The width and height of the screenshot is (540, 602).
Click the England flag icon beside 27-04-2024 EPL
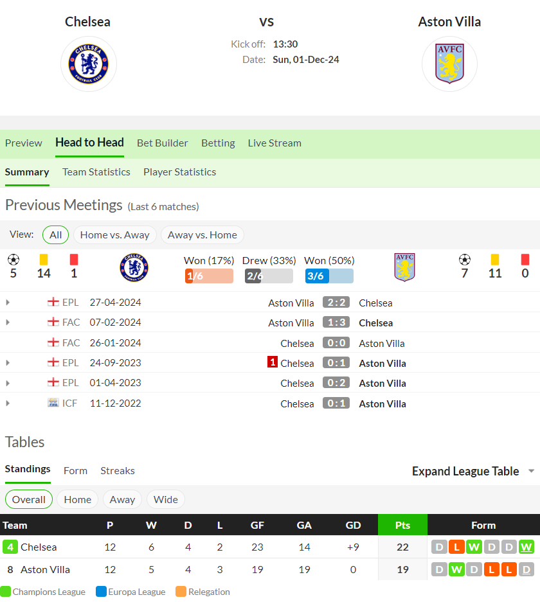tap(53, 302)
